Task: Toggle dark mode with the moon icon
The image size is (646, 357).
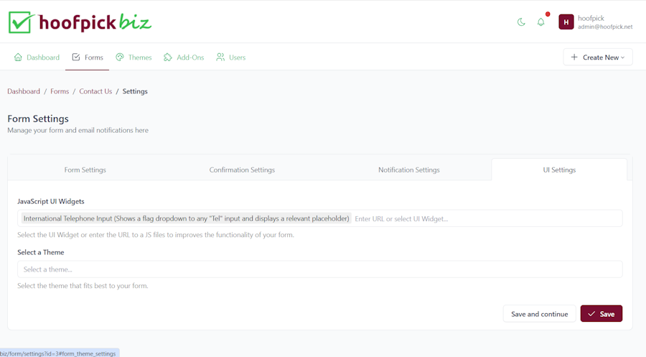Action: (x=521, y=22)
